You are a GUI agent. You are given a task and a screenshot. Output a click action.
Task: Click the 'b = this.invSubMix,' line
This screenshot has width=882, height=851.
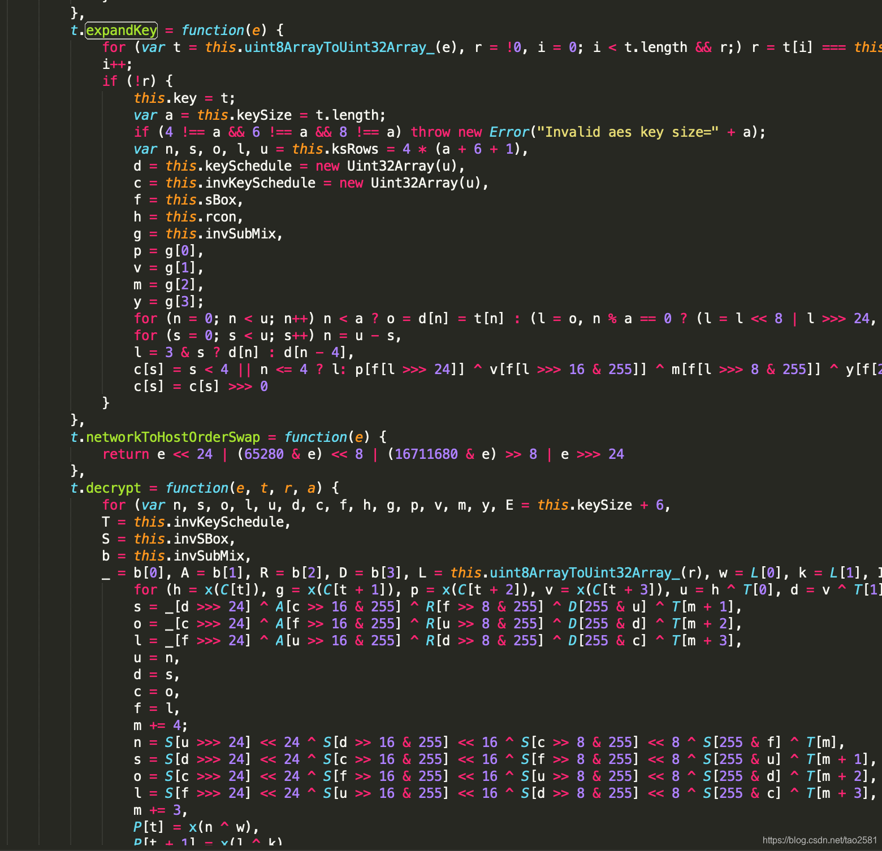(x=177, y=555)
